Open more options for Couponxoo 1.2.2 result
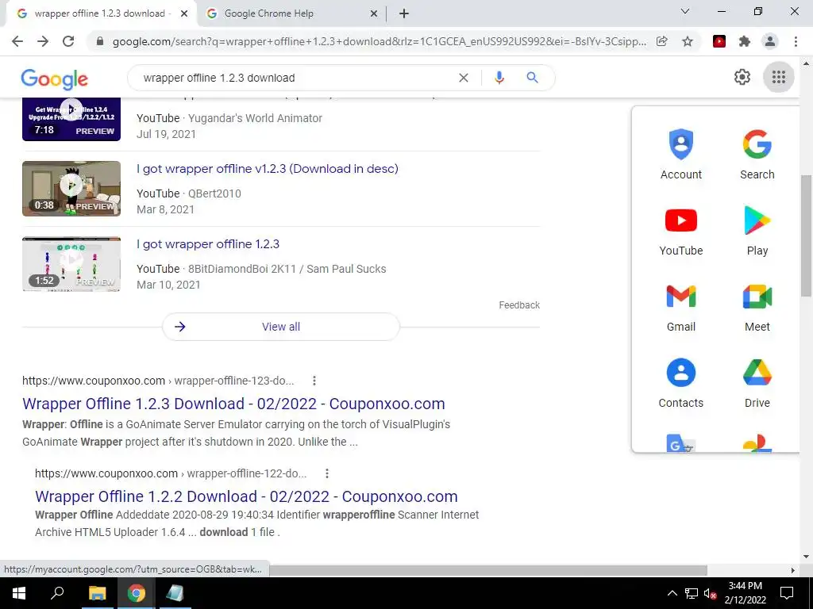Viewport: 813px width, 609px height. tap(326, 473)
